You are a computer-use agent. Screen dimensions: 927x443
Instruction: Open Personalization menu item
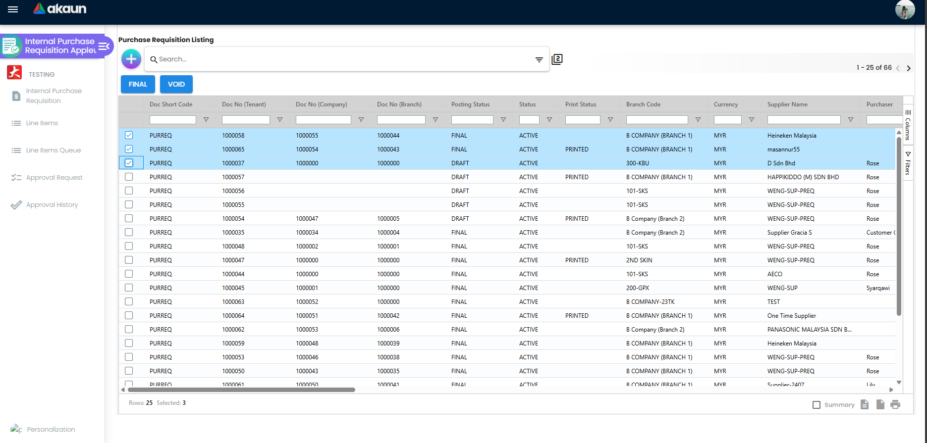point(51,429)
